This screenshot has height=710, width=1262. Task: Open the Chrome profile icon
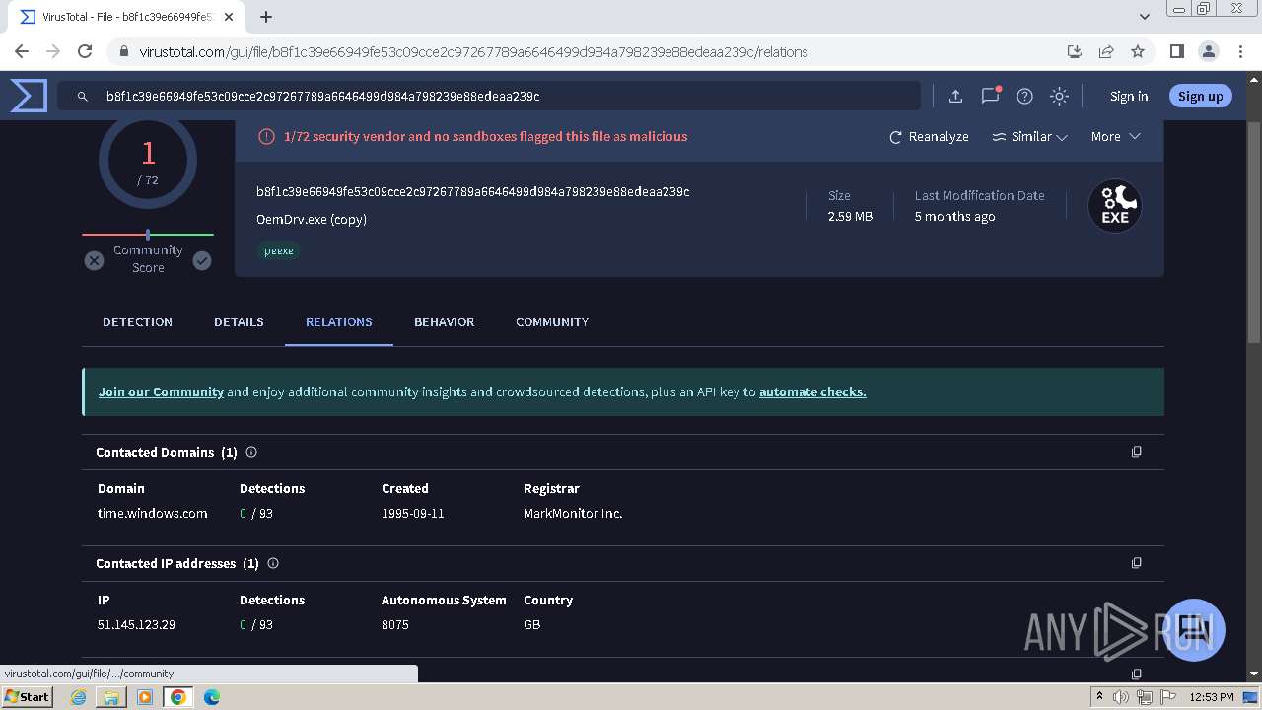(x=1209, y=51)
